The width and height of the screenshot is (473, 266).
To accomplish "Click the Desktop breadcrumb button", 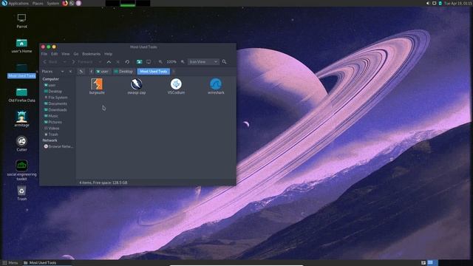I will pos(123,72).
